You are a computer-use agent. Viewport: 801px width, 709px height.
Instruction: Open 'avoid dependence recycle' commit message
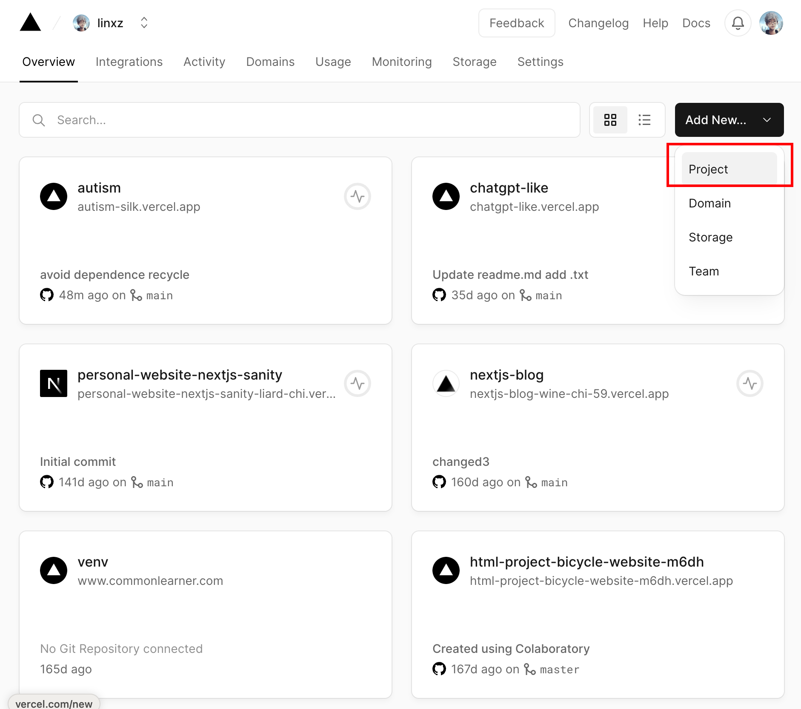tap(114, 275)
